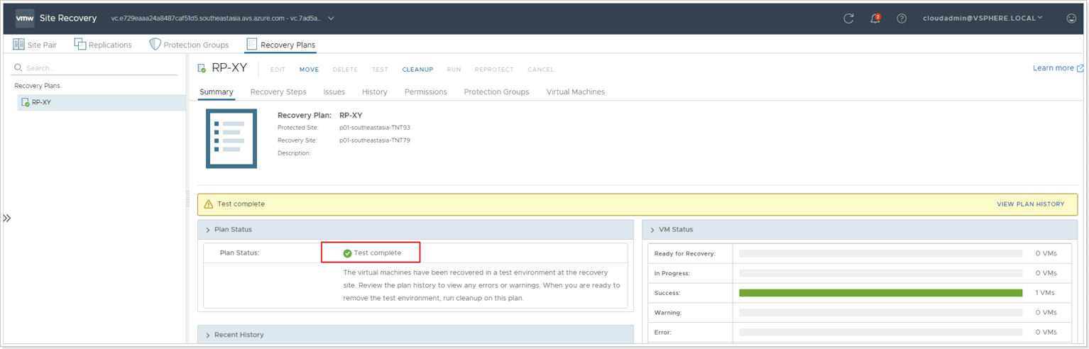Open the Issues sub-tab
This screenshot has width=1089, height=349.
[x=334, y=92]
